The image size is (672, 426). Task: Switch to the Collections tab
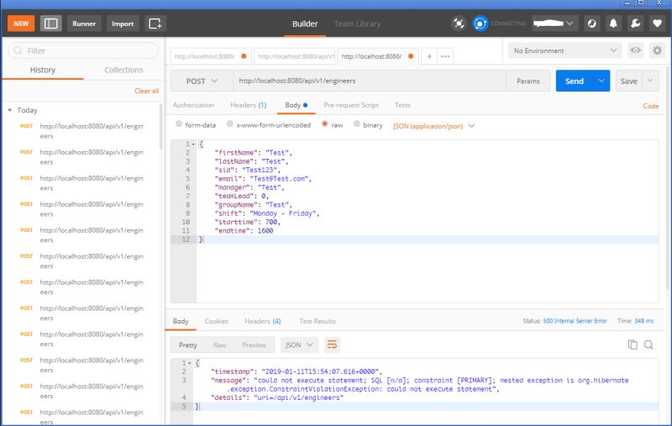pyautogui.click(x=123, y=70)
